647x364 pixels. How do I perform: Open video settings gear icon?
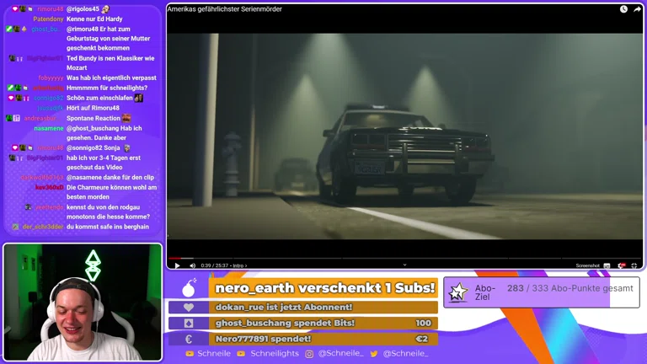(x=621, y=265)
